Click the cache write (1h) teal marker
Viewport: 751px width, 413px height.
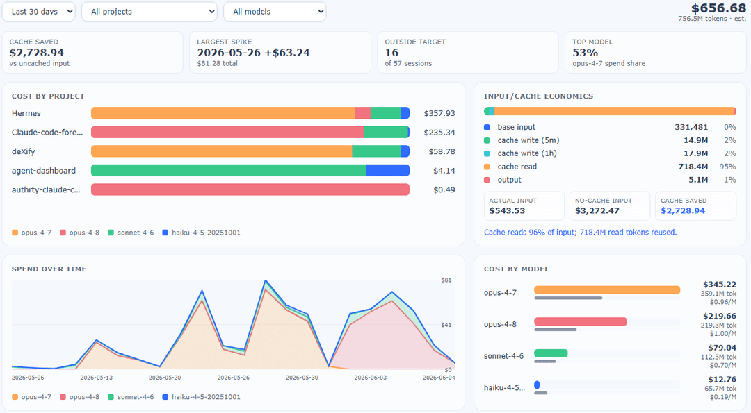click(x=487, y=153)
